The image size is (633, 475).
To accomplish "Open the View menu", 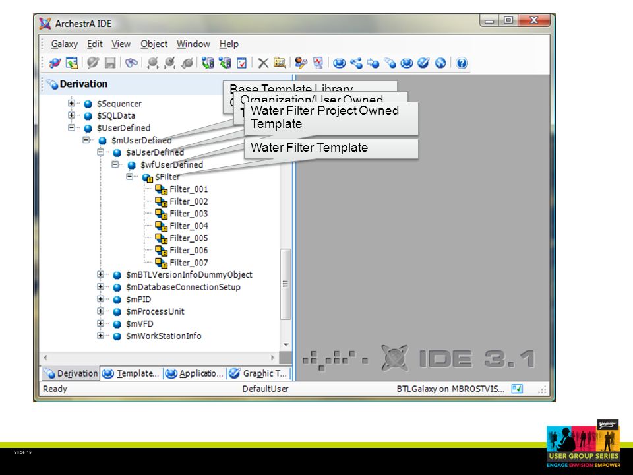I will [x=121, y=44].
